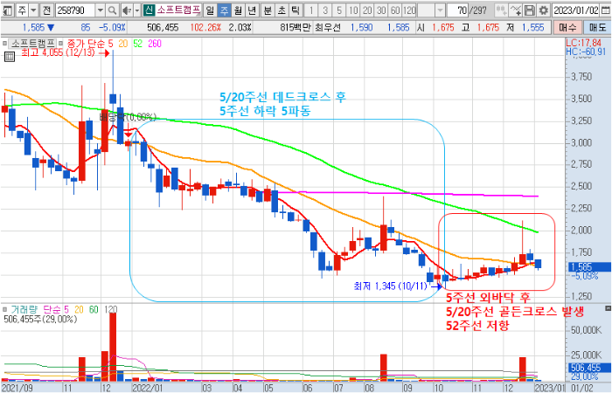
Task: Open the calendar date picker icon
Action: tap(606, 10)
